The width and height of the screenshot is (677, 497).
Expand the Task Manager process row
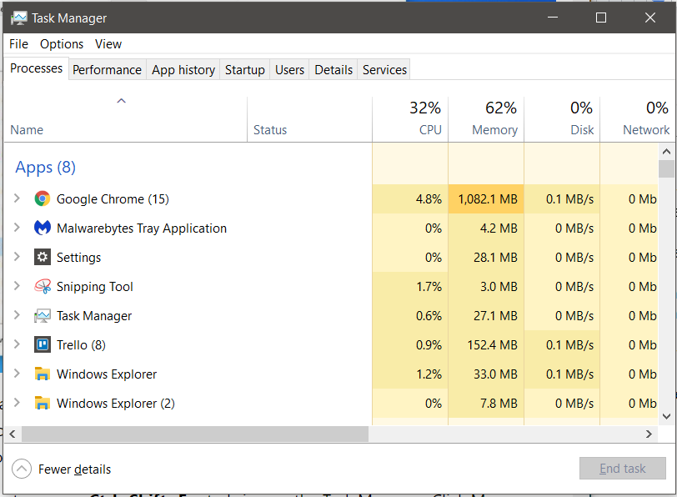pyautogui.click(x=17, y=315)
